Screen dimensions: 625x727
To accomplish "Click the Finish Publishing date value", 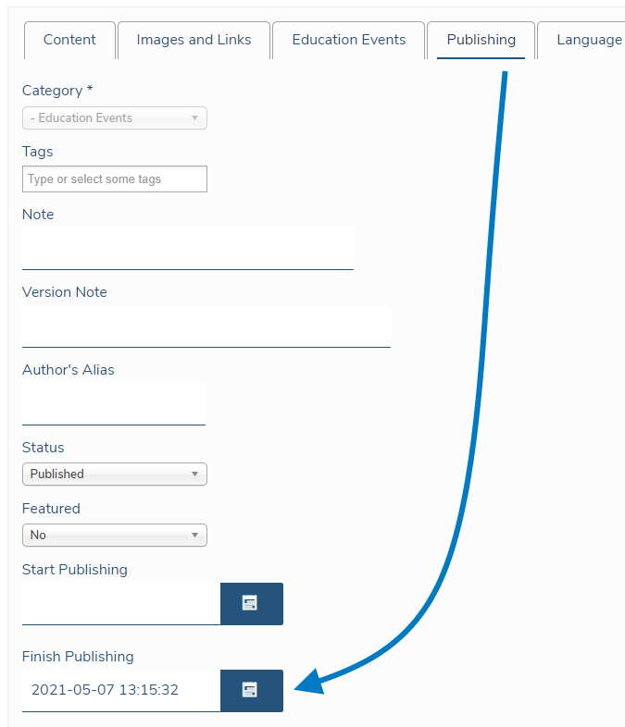I will (105, 690).
